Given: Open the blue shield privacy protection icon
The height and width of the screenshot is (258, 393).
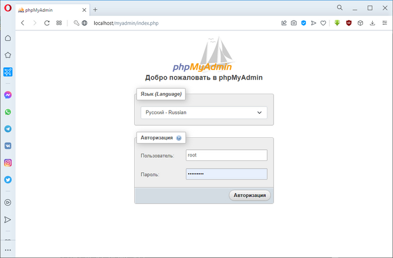Looking at the screenshot, I should click(304, 23).
